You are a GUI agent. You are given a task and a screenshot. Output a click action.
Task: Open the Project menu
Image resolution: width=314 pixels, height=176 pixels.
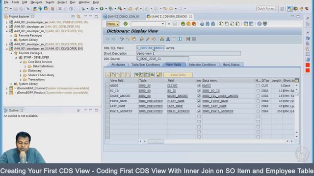[x=62, y=2]
